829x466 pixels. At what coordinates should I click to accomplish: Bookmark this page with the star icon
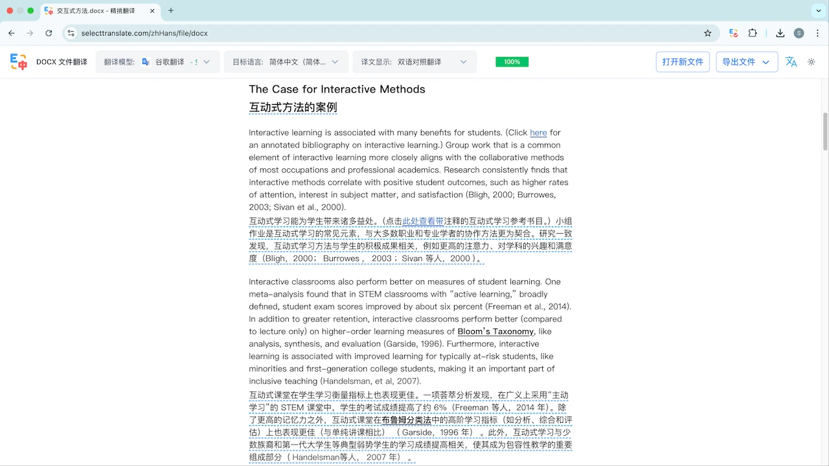[x=708, y=33]
